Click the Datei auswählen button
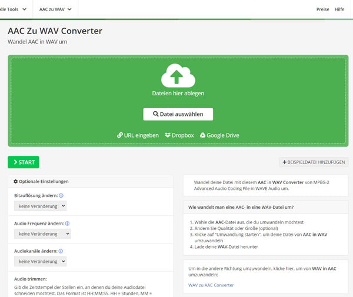The height and width of the screenshot is (297, 353). (178, 114)
